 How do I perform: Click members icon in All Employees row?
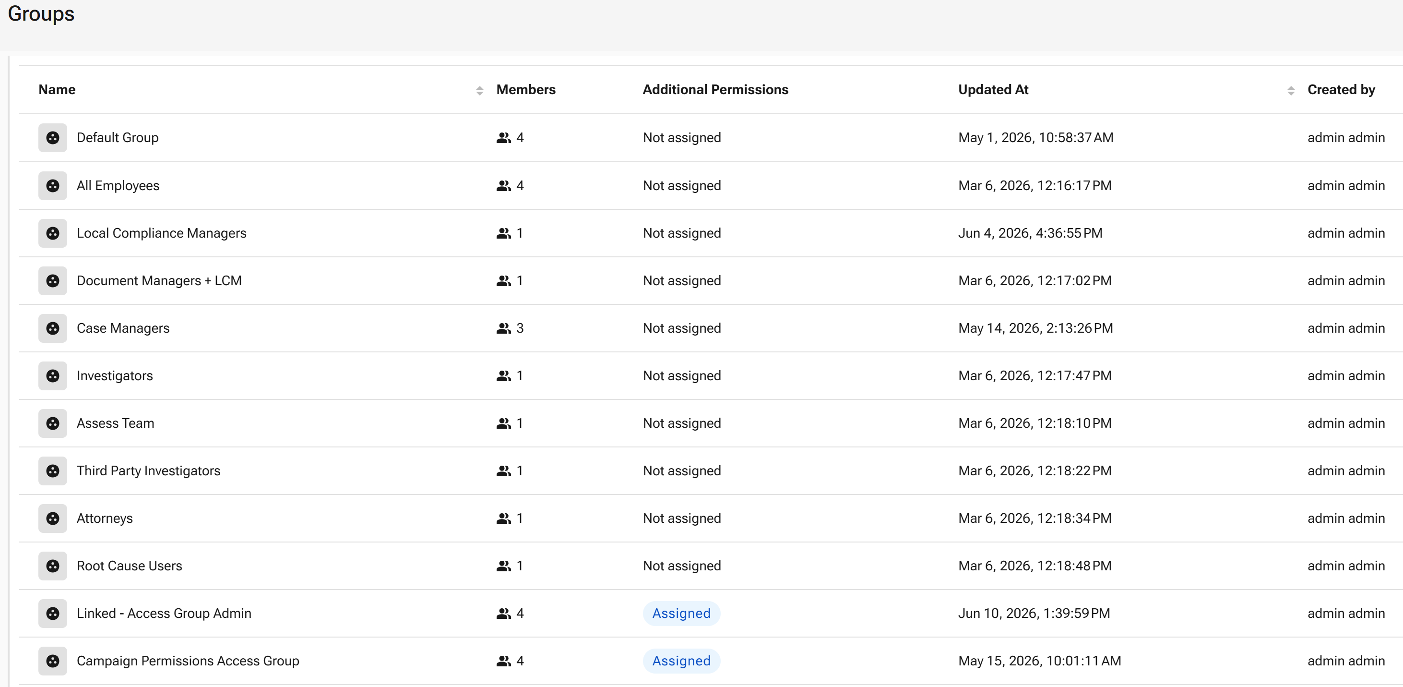pyautogui.click(x=504, y=186)
